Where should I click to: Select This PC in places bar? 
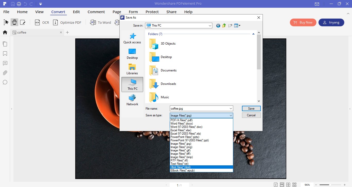[132, 85]
